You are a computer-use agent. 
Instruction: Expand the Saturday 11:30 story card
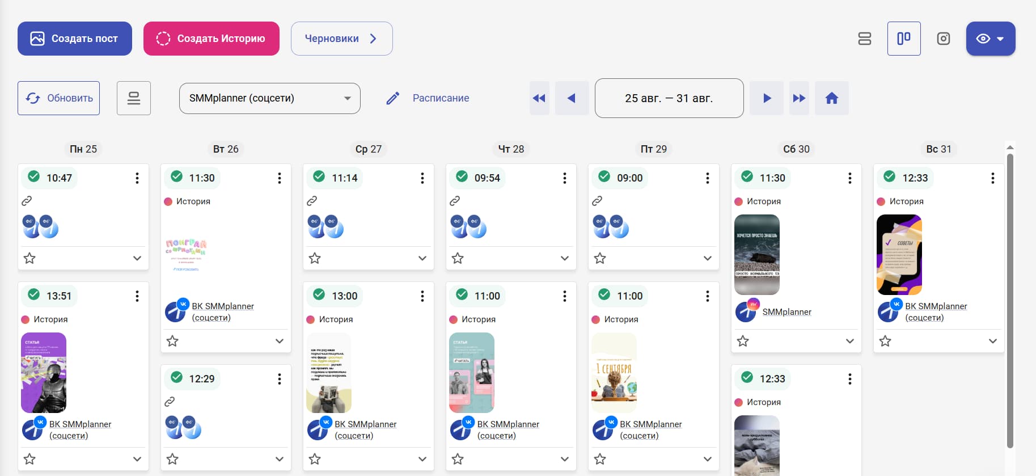coord(850,341)
